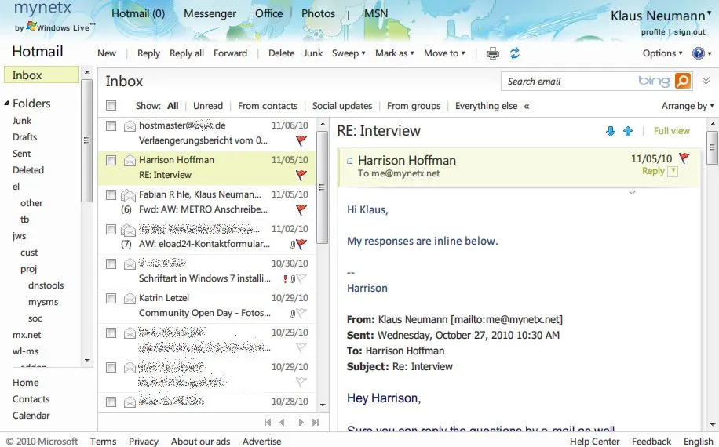Image resolution: width=719 pixels, height=447 pixels.
Task: Open the Sweep dropdown menu
Action: [349, 53]
